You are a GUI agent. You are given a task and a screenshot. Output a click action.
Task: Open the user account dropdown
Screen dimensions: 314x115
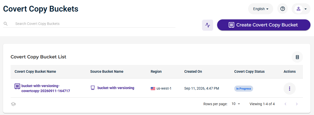pyautogui.click(x=301, y=9)
